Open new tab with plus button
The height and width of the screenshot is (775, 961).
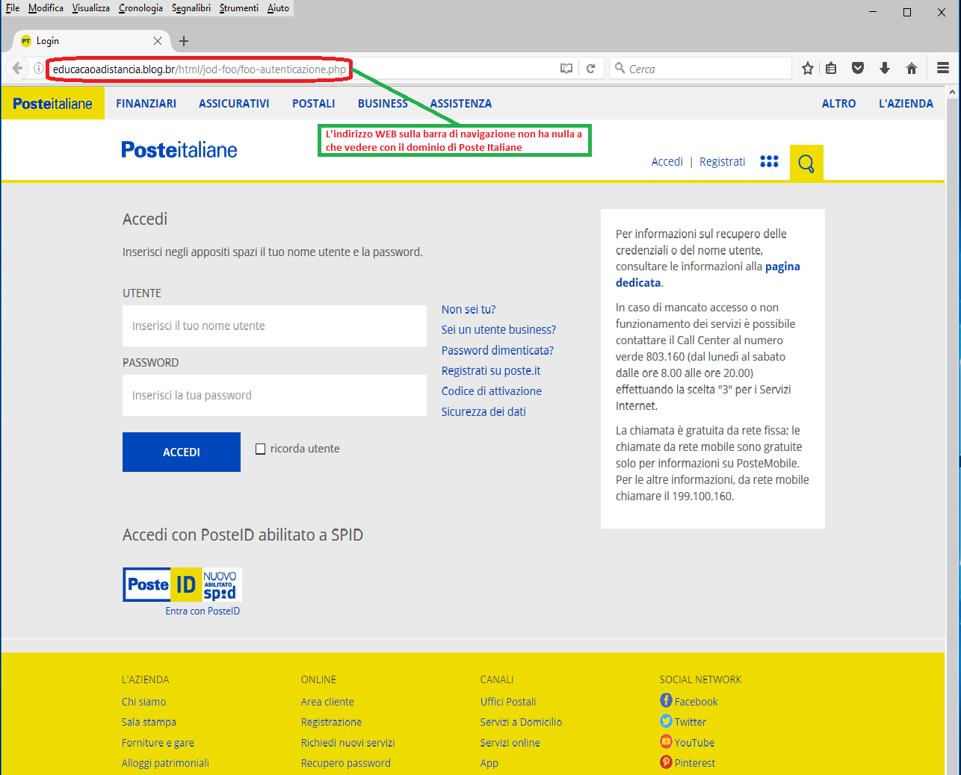click(x=184, y=41)
